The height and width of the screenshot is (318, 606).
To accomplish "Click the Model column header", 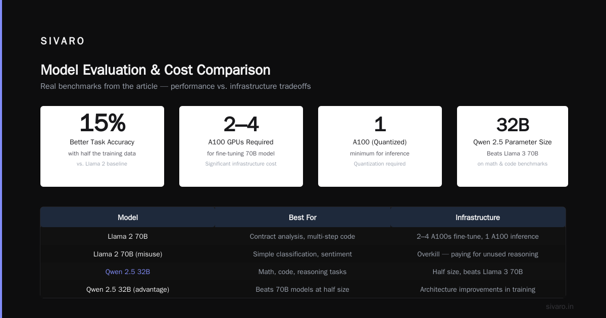I will point(128,218).
